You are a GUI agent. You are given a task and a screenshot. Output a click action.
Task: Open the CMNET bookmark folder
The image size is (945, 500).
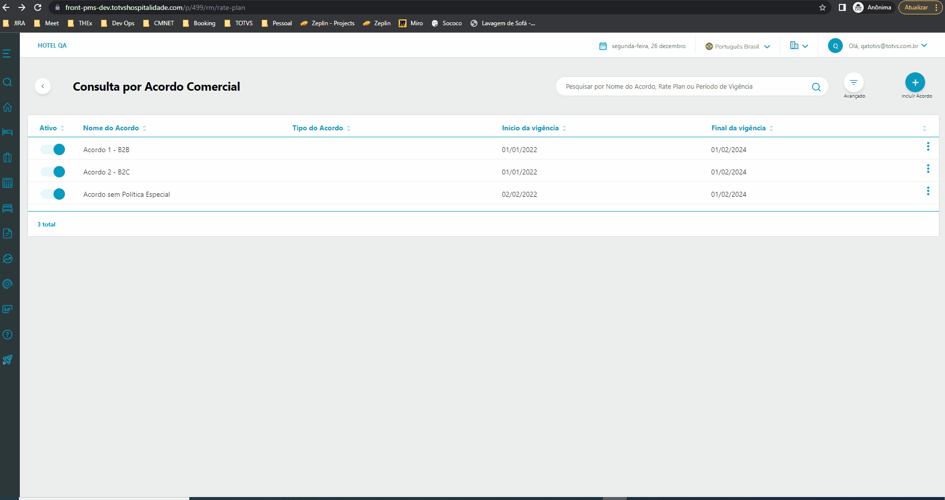point(159,23)
